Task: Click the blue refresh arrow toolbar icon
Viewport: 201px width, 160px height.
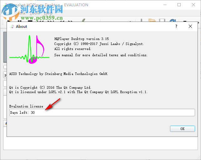Action: point(173,20)
